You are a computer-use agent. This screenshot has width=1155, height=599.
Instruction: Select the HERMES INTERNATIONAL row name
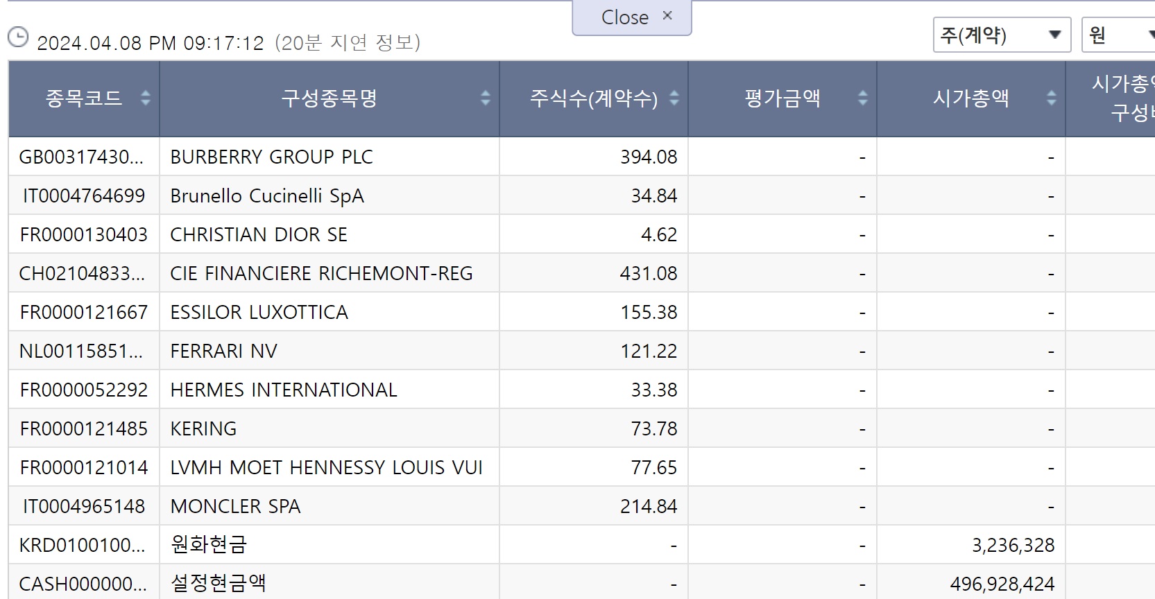click(x=284, y=390)
